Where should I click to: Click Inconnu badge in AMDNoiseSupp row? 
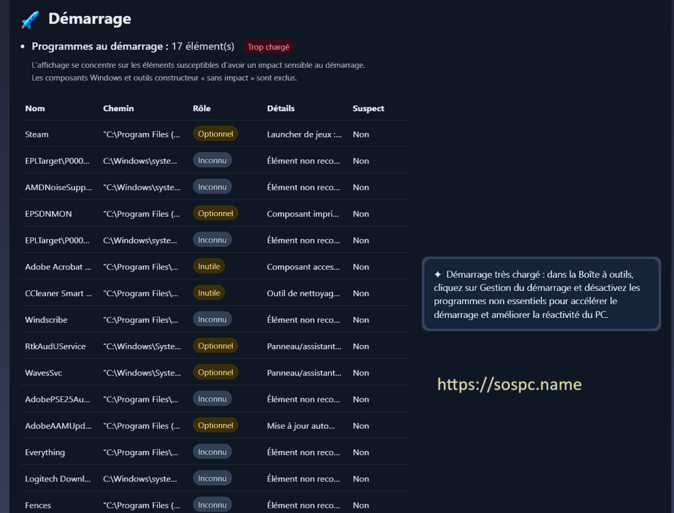pyautogui.click(x=213, y=187)
